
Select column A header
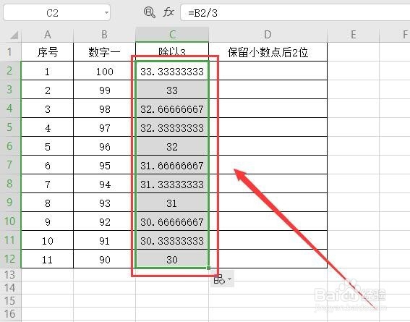coord(47,35)
